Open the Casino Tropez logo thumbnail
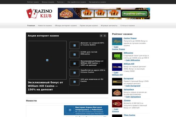 tap(117, 42)
